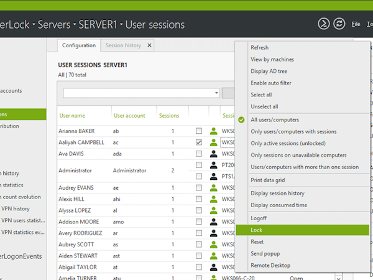Click Audrey EVANS's green user session icon
The height and width of the screenshot is (280, 373).
point(213,188)
